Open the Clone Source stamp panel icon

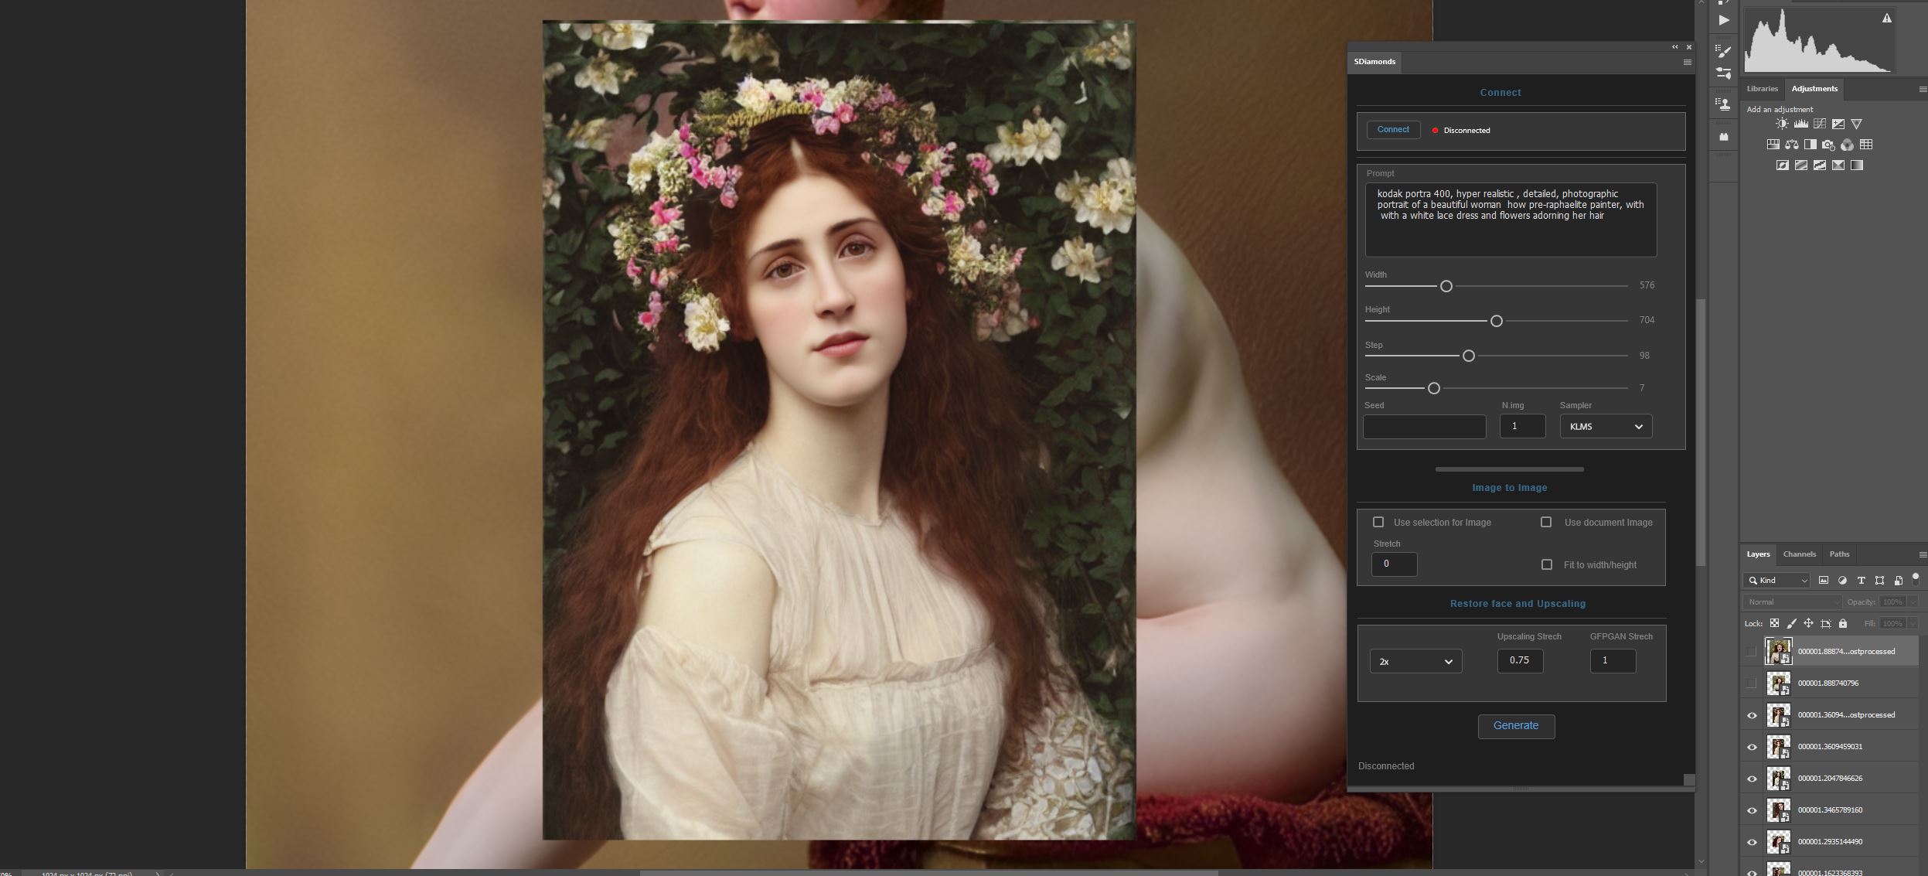1723,103
